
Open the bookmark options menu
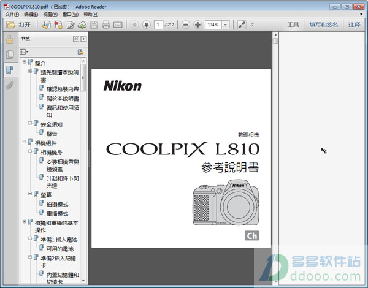click(x=24, y=51)
